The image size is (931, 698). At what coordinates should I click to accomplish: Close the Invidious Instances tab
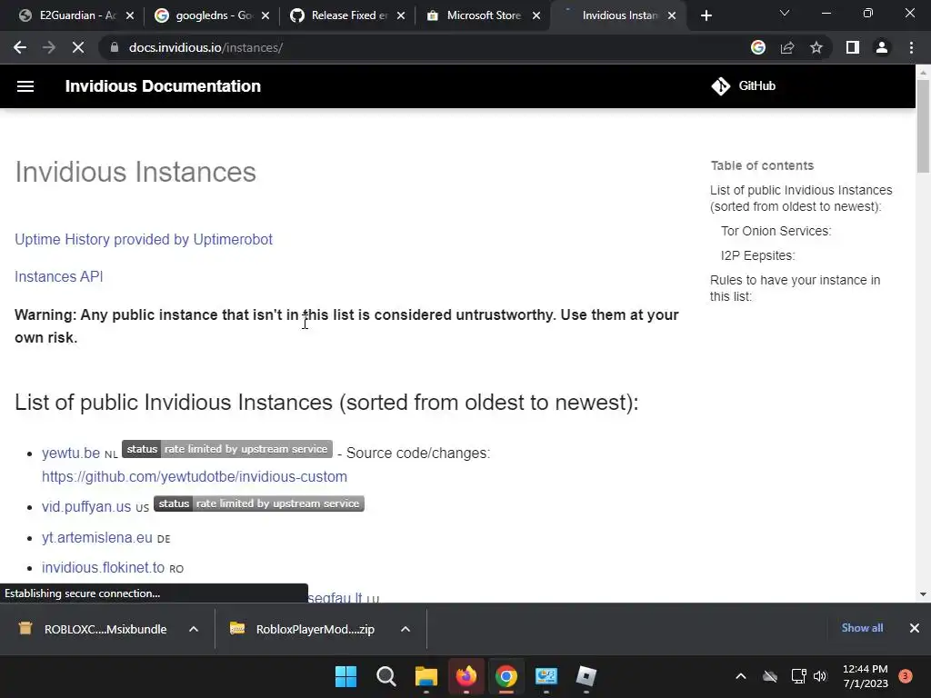[672, 15]
